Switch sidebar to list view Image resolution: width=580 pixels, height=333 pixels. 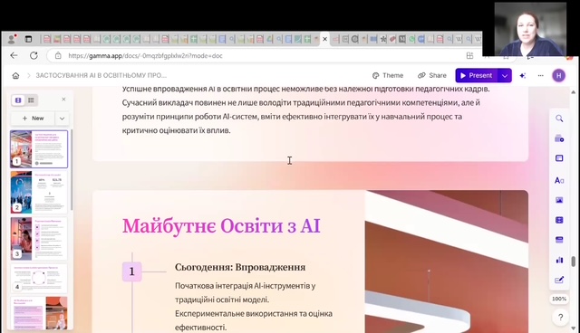tap(31, 100)
